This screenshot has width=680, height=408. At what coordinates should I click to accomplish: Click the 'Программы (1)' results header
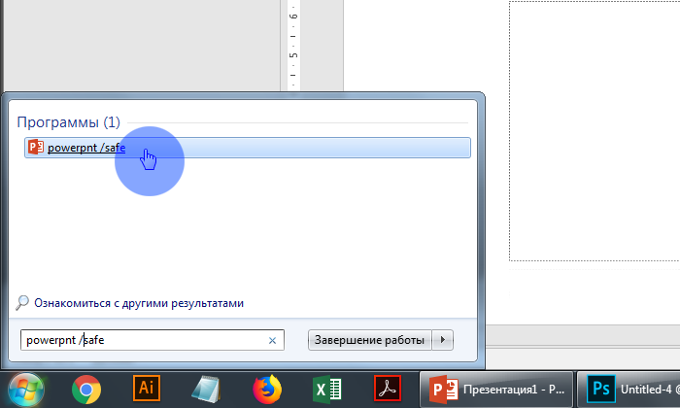[x=69, y=122]
